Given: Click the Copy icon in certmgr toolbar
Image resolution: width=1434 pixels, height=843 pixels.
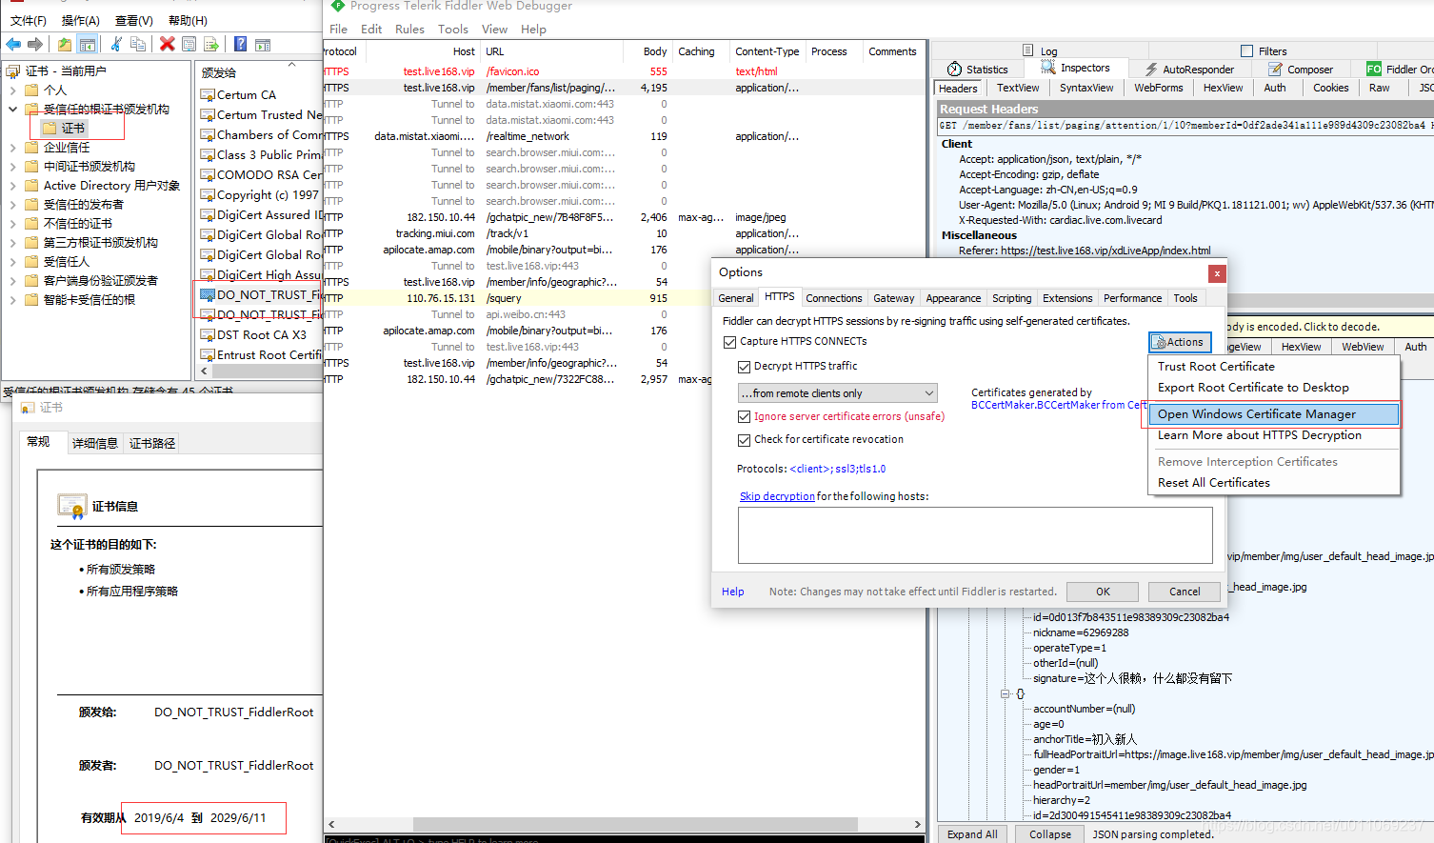Looking at the screenshot, I should (x=138, y=44).
